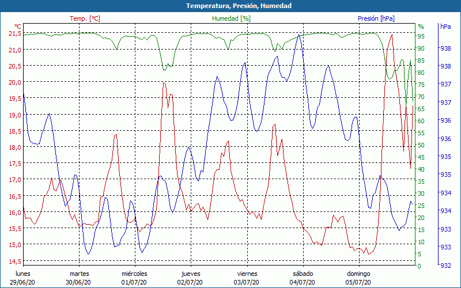Click the green "90" humidity axis value
This screenshot has height=288, width=461.
(421, 48)
